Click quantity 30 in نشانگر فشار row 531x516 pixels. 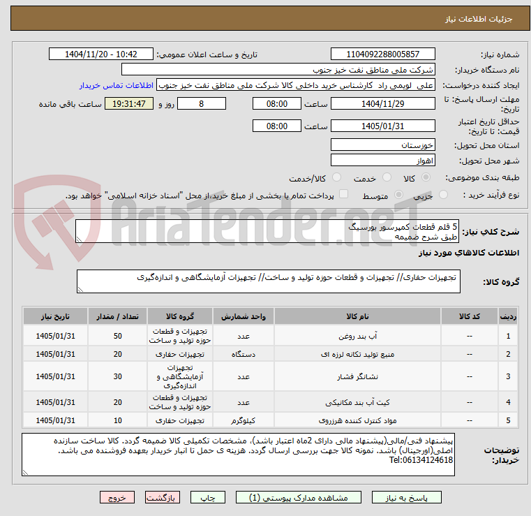(x=117, y=376)
